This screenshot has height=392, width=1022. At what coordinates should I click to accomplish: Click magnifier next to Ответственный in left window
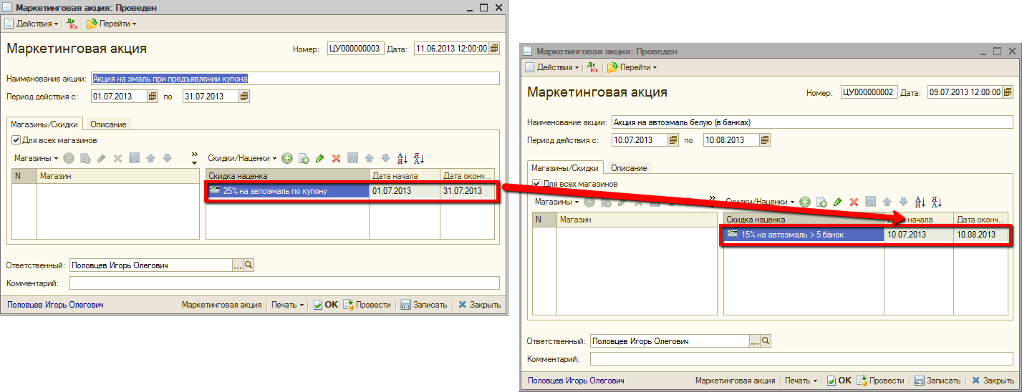[249, 265]
